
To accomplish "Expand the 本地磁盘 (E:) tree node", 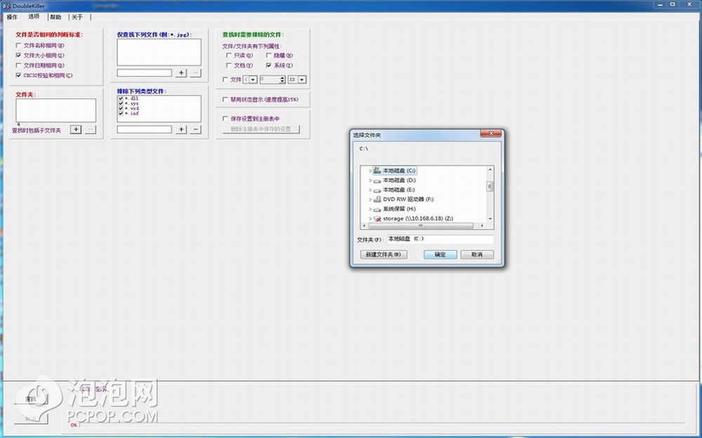I will [370, 190].
